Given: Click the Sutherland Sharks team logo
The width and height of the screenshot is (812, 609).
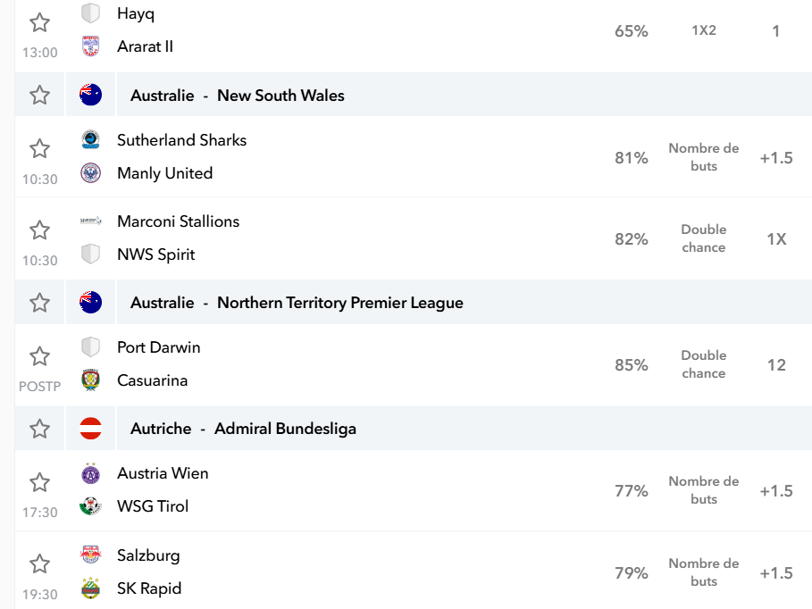Looking at the screenshot, I should (90, 140).
